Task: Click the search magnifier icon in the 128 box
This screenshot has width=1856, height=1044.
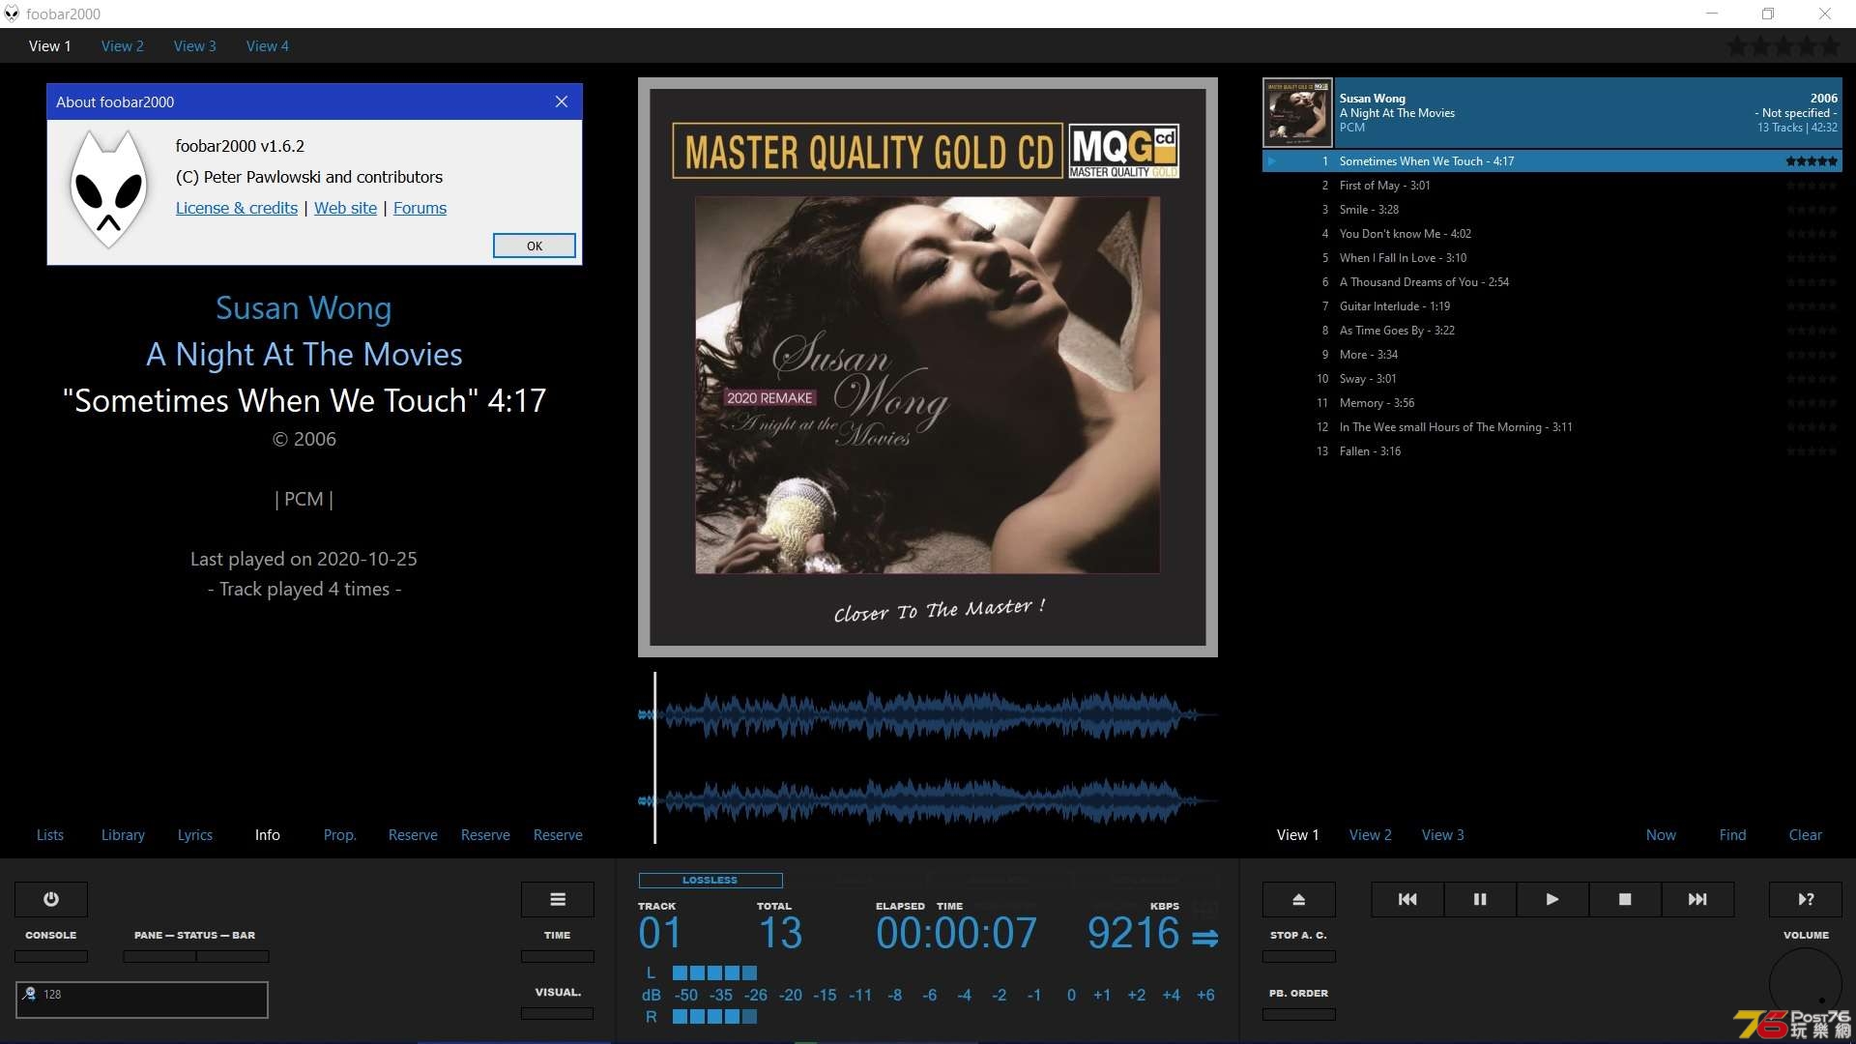Action: coord(30,994)
